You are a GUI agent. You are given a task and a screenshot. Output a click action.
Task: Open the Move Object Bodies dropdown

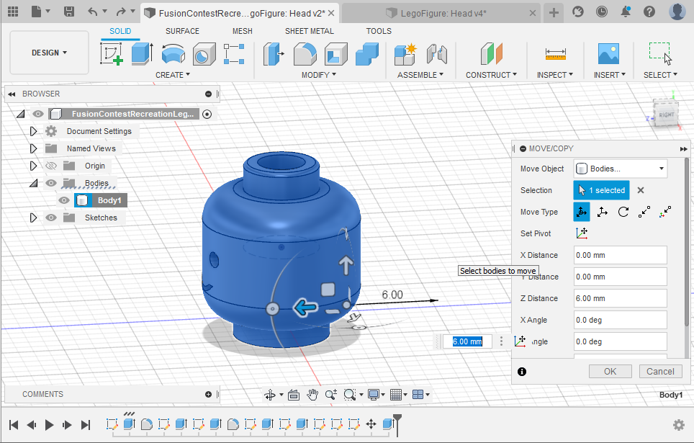click(x=621, y=169)
